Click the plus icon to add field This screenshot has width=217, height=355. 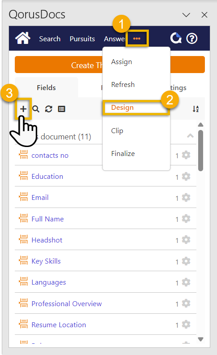(x=23, y=109)
